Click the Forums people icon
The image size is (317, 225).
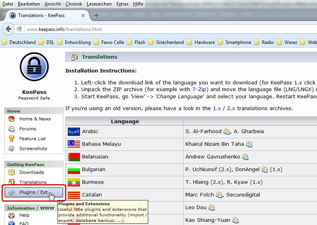point(11,129)
